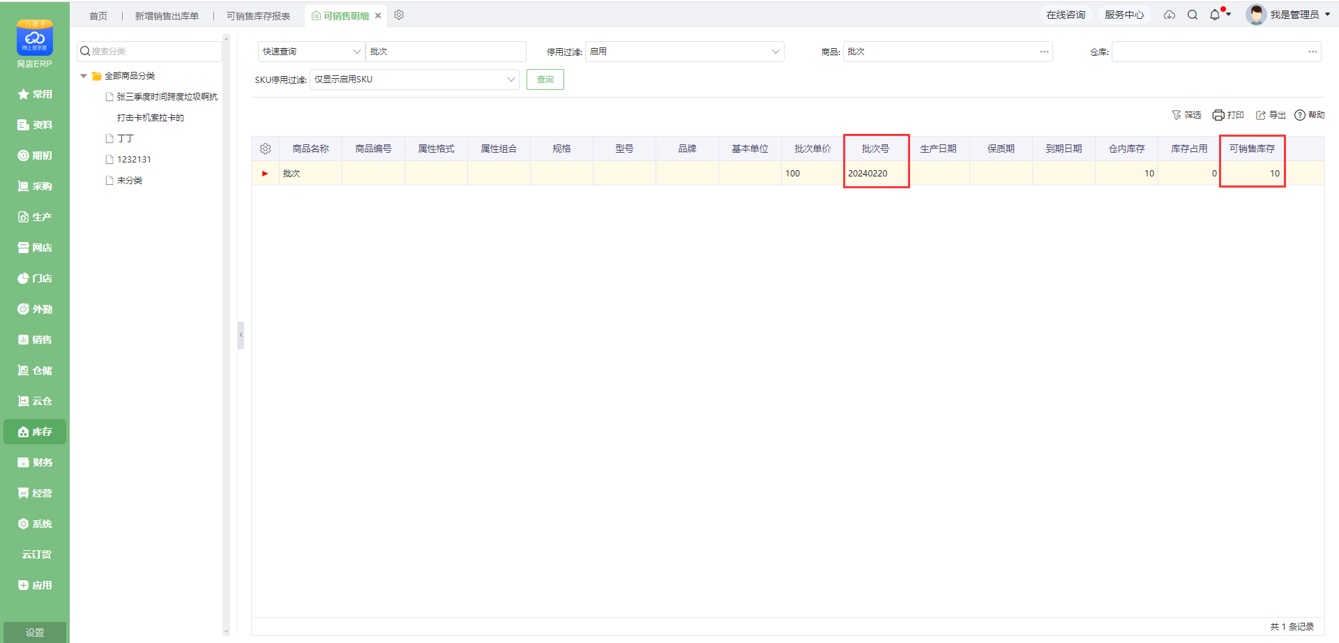The height and width of the screenshot is (643, 1339).
Task: Switch to the 新增销售出库单 tab
Action: click(x=167, y=15)
